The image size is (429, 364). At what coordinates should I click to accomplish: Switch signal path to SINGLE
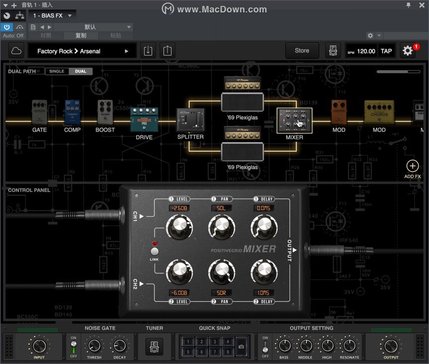tap(57, 71)
